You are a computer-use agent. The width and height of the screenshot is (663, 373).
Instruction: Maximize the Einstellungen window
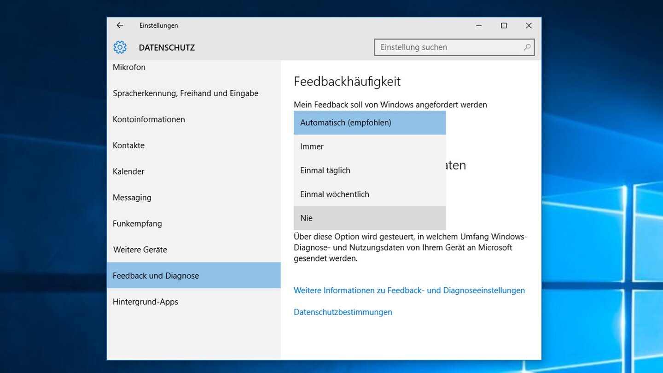(504, 25)
